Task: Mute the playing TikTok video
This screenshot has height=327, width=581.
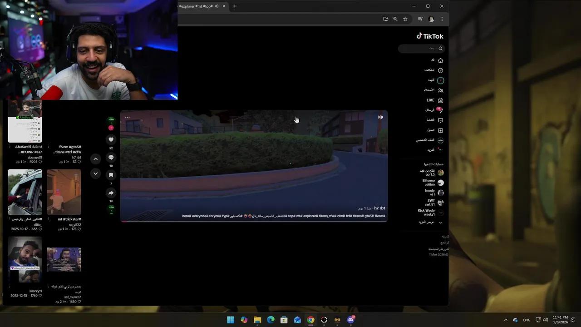Action: click(x=380, y=117)
